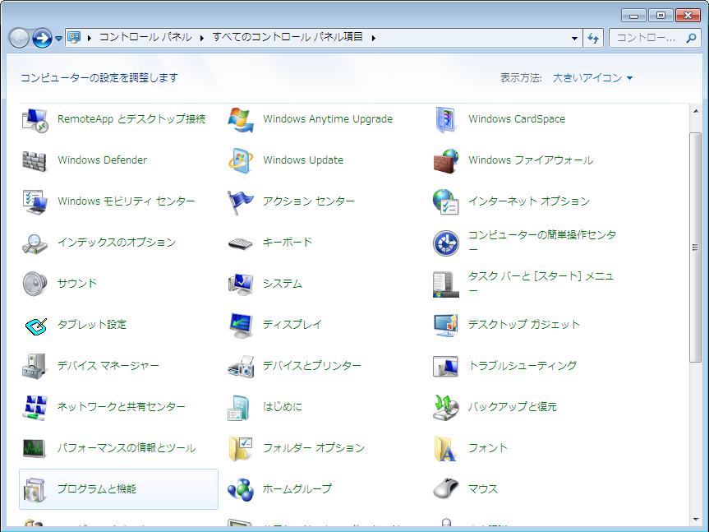Click the scrollbar up arrow

tap(696, 111)
